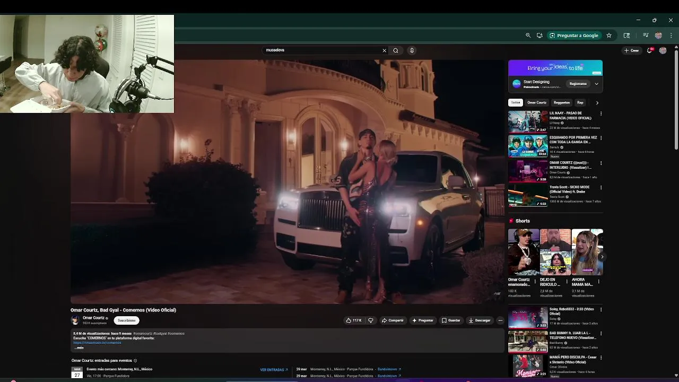Start voice search with microphone icon
This screenshot has height=382, width=679.
[x=412, y=50]
